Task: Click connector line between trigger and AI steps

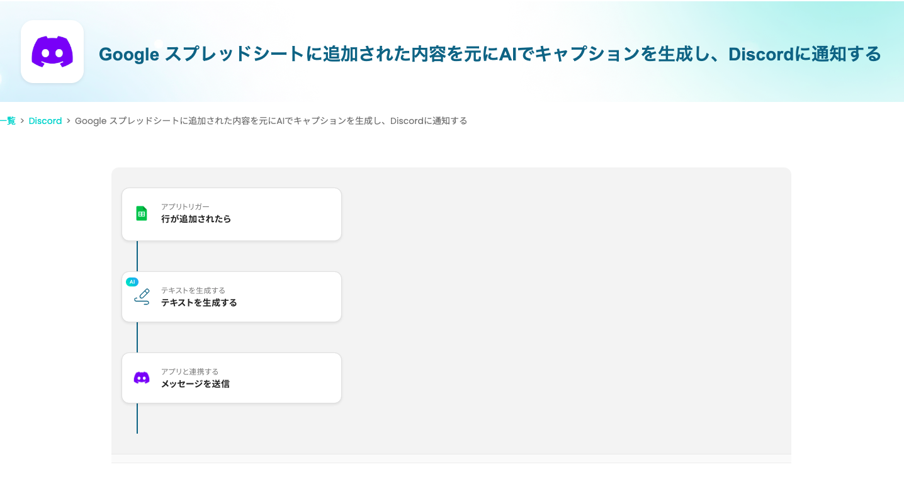Action: [137, 256]
